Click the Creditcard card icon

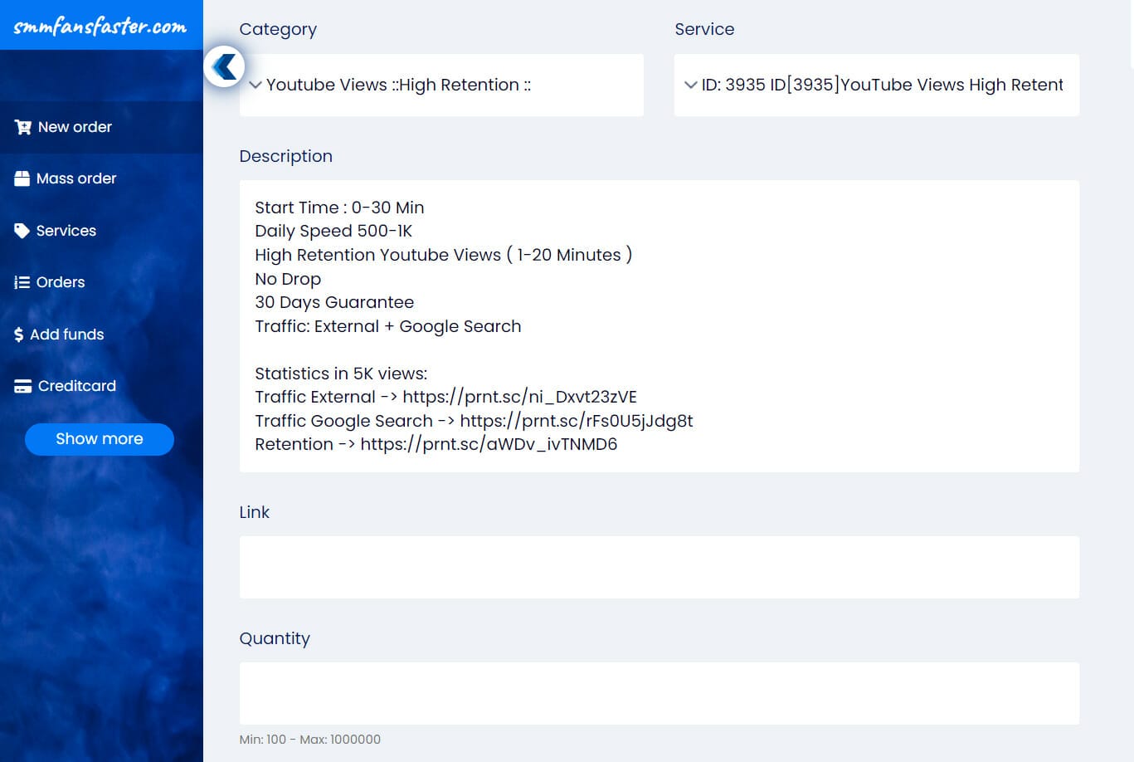click(22, 386)
